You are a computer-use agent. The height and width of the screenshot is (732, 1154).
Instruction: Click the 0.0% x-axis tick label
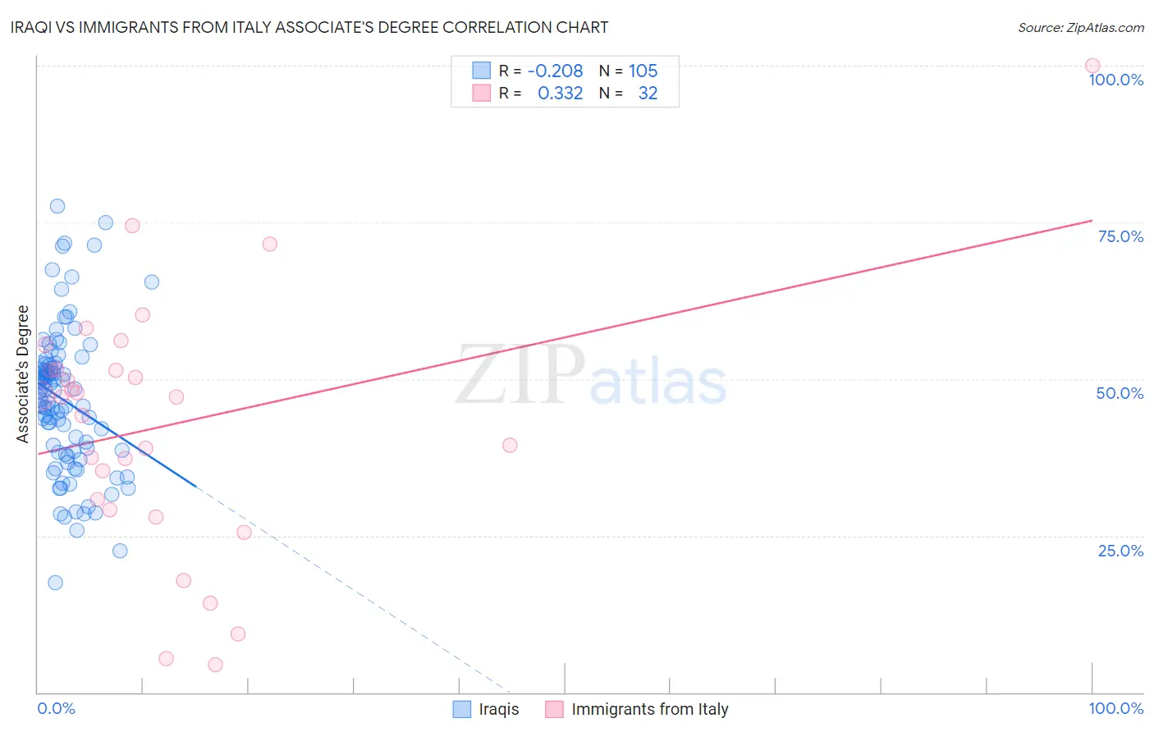click(56, 709)
